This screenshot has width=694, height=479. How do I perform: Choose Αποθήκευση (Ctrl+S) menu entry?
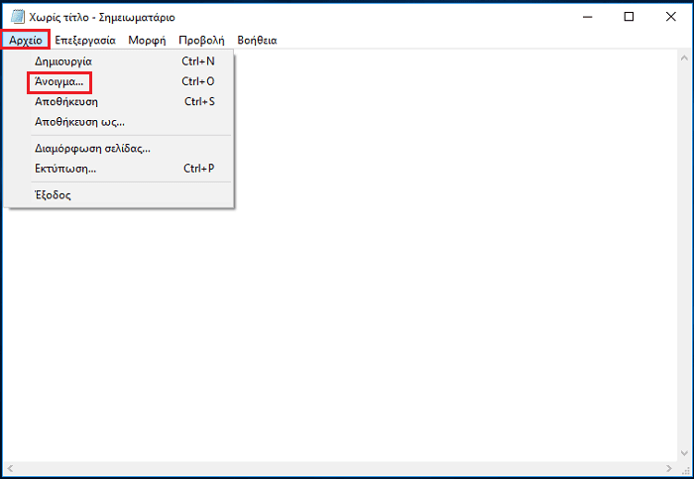tap(119, 102)
